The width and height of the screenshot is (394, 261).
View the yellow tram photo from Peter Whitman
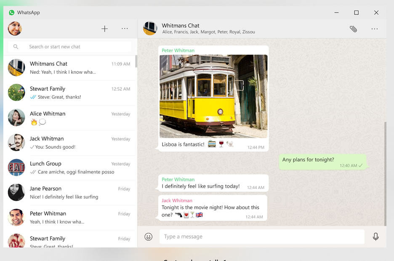[213, 97]
